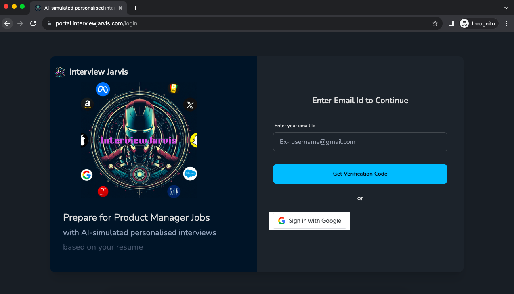This screenshot has width=514, height=294.
Task: Go forward in browser history
Action: (x=20, y=23)
